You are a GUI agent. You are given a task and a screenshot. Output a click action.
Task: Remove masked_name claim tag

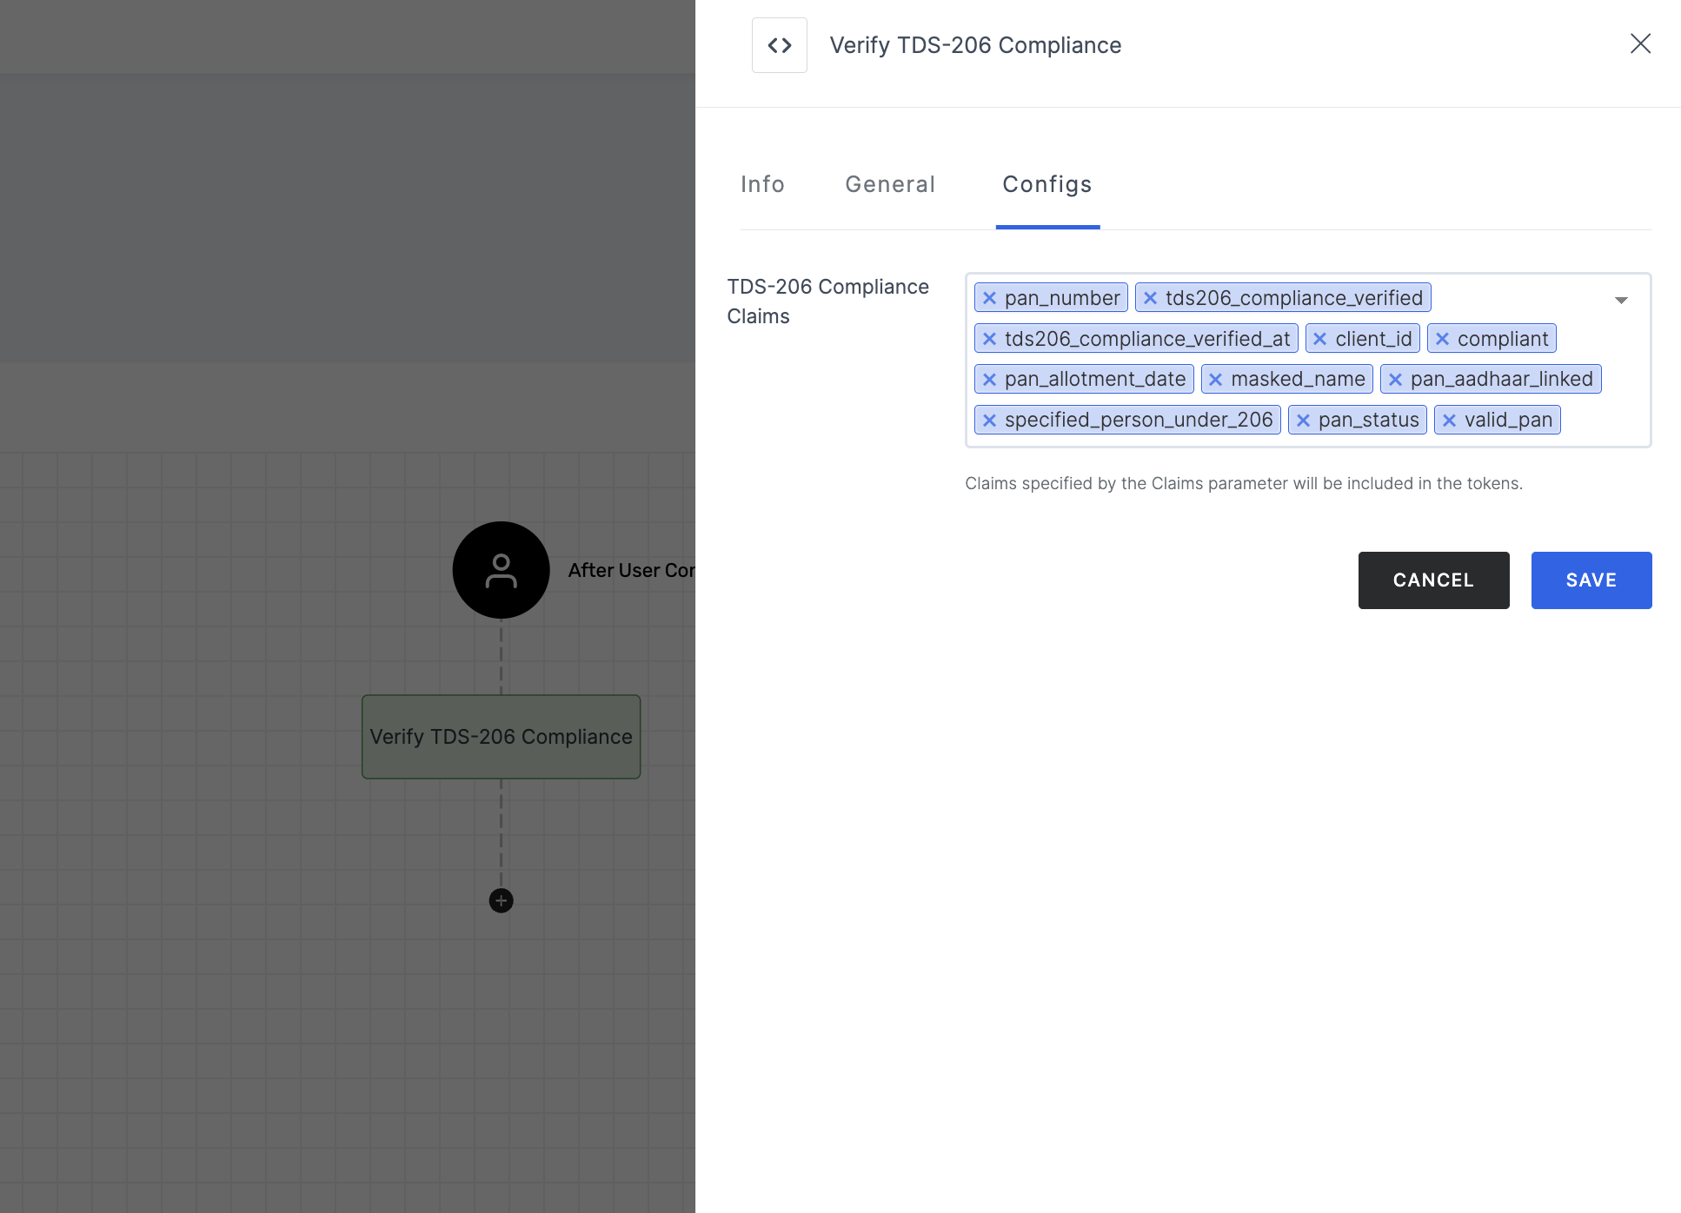tap(1215, 380)
